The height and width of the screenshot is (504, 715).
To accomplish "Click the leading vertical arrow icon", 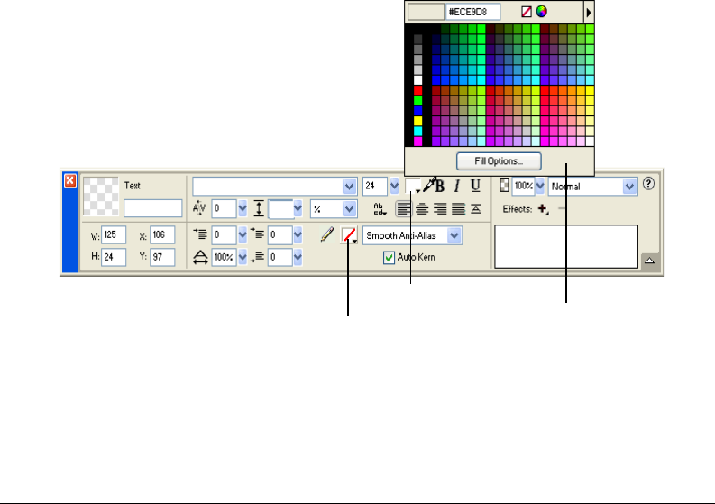I will pos(259,208).
